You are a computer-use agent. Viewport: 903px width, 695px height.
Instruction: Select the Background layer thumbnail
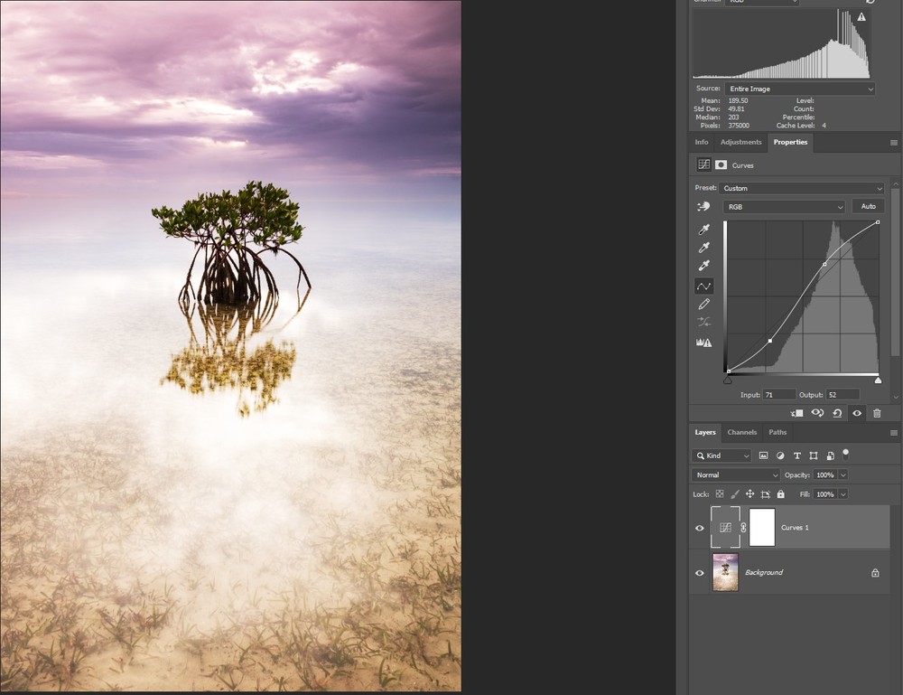tap(725, 572)
